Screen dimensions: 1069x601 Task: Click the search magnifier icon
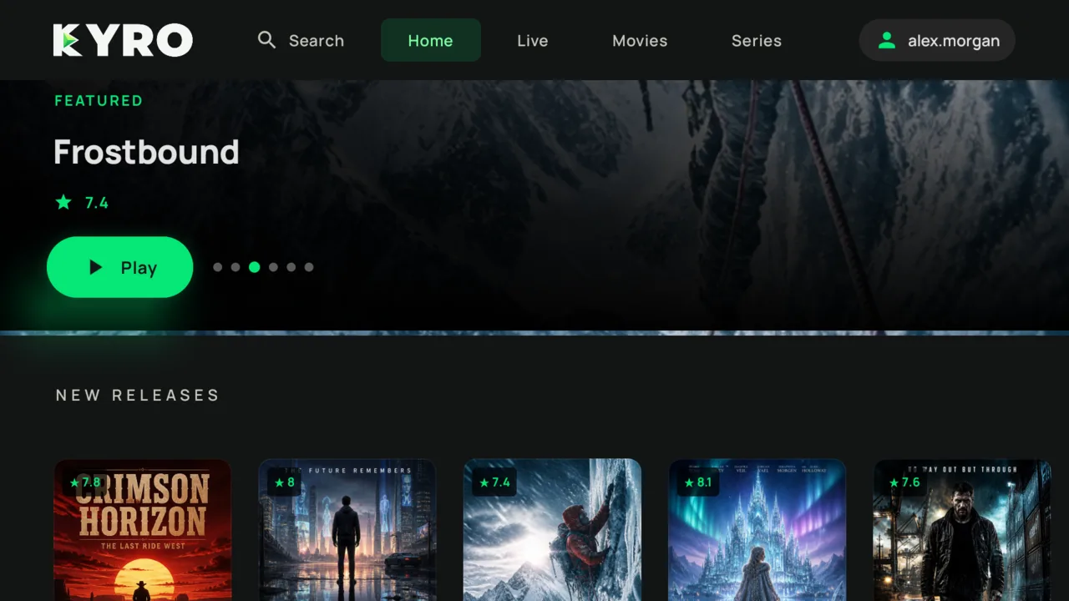tap(266, 40)
